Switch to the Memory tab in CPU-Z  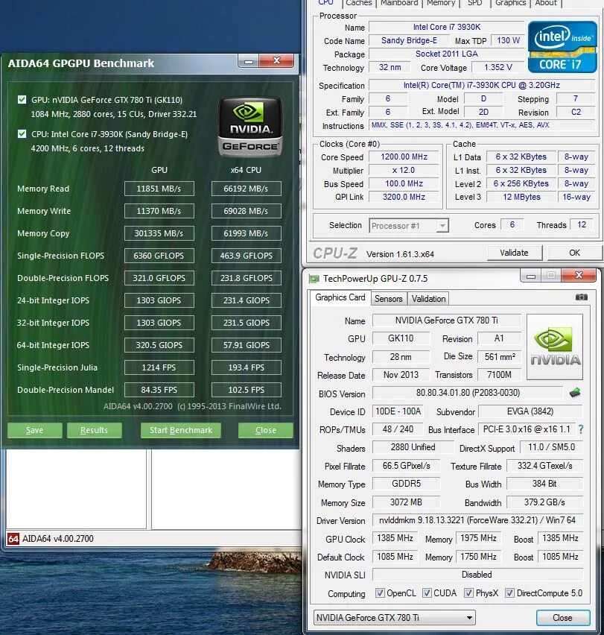441,3
